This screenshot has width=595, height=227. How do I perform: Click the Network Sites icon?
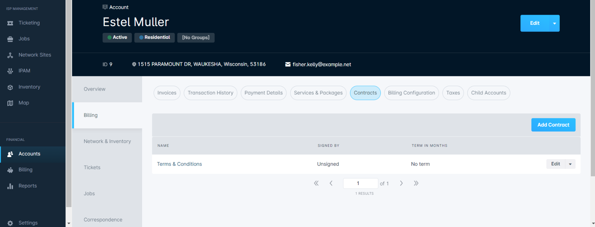point(10,55)
